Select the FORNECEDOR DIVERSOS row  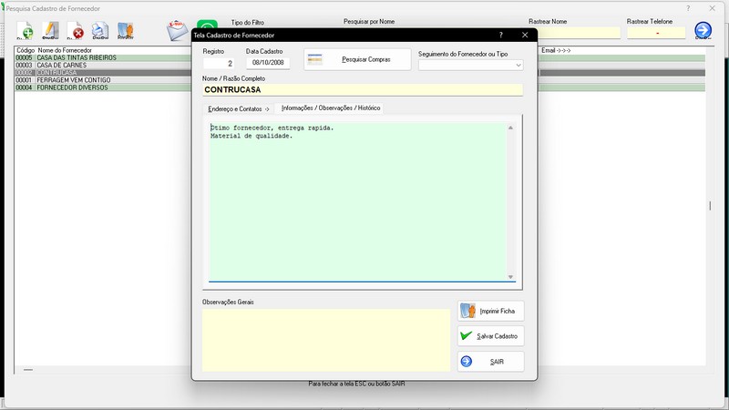pyautogui.click(x=103, y=87)
